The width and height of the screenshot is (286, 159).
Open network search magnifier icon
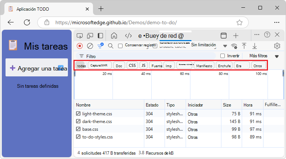coord(111,46)
